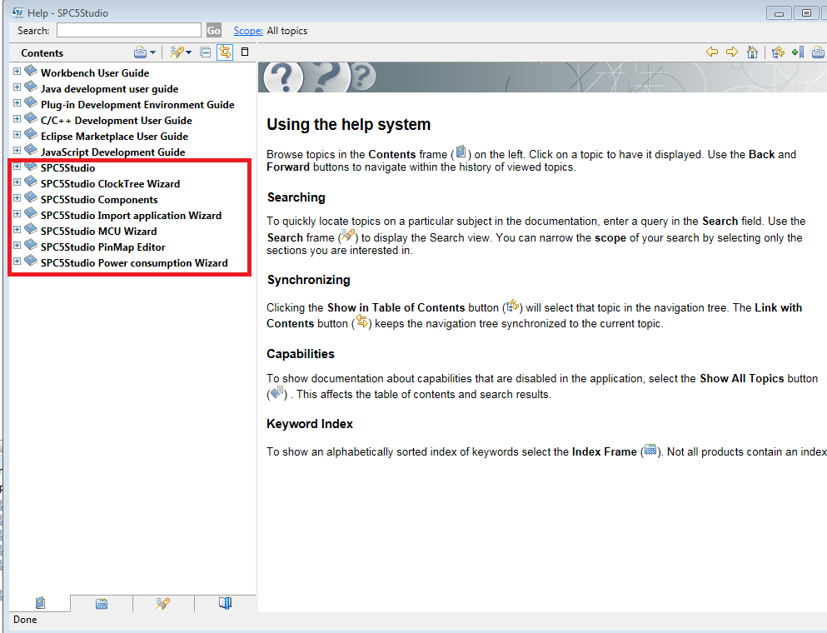
Task: Maximize the Help - SPC5Studio window
Action: tap(806, 13)
